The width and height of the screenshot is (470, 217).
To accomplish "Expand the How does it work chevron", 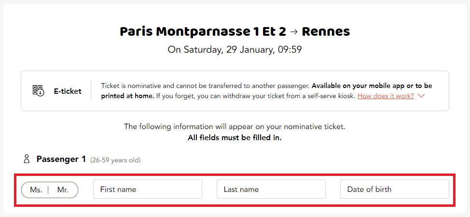I will coord(421,96).
